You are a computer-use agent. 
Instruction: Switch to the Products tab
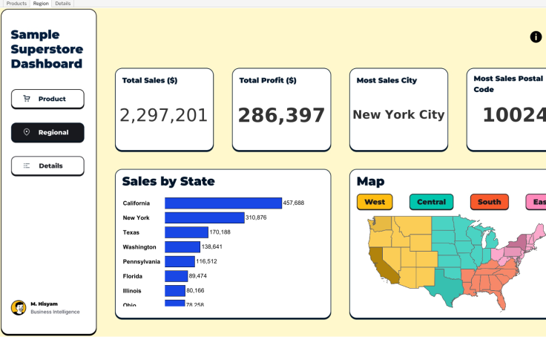point(16,4)
